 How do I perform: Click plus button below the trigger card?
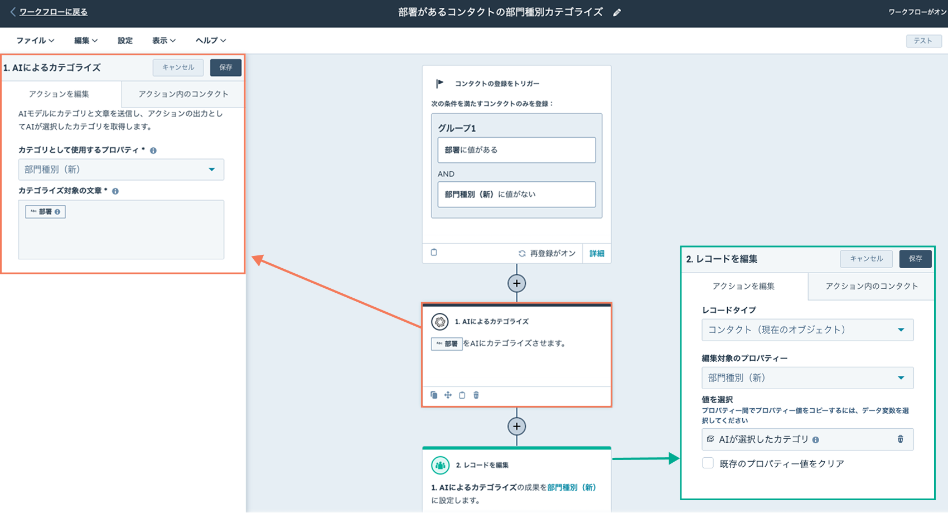coord(516,283)
